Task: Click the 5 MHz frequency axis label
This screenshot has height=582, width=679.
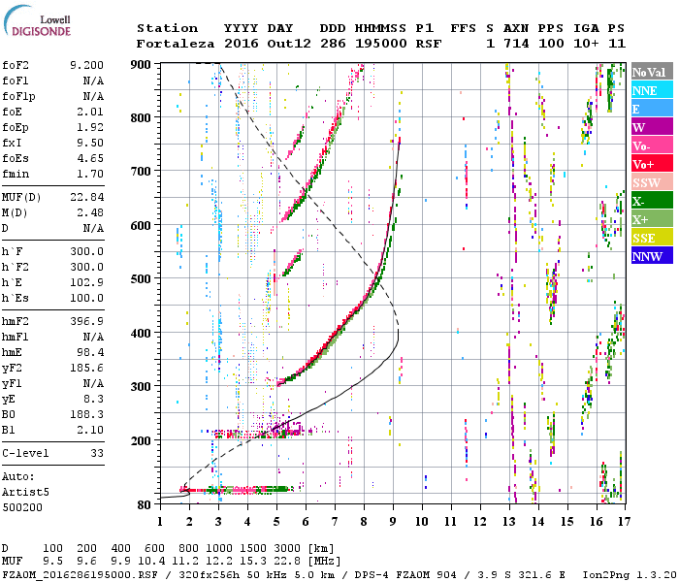Action: [276, 522]
